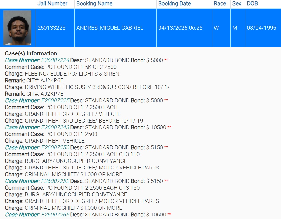Select charge FLEEING/ ELUDE PO/ LIGHTS & SIREN
The image size is (281, 219).
pos(72,74)
